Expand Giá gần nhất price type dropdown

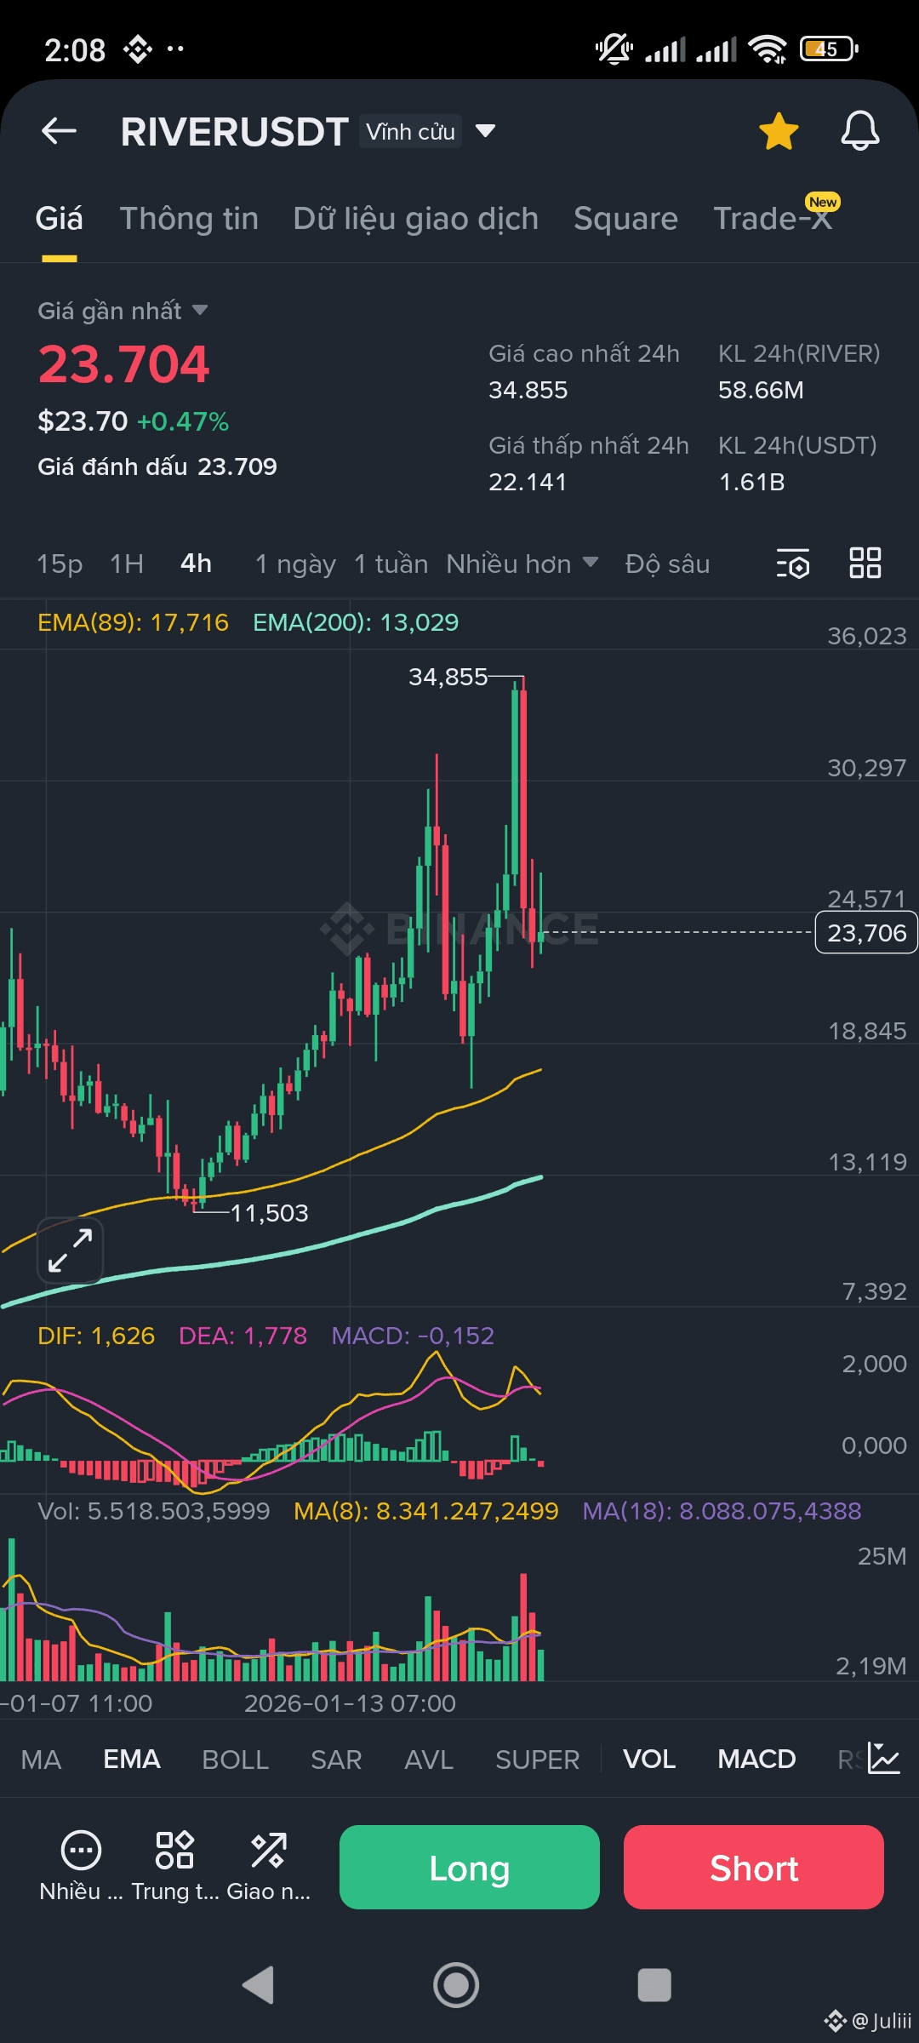[200, 311]
